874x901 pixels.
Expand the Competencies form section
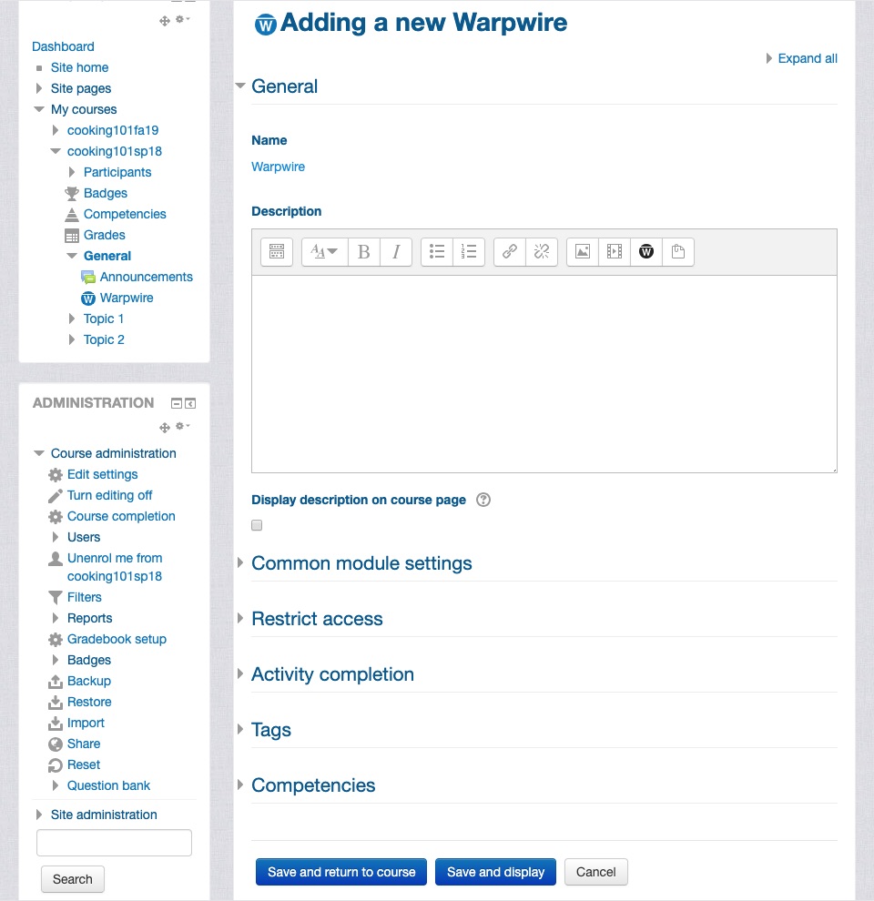click(240, 785)
